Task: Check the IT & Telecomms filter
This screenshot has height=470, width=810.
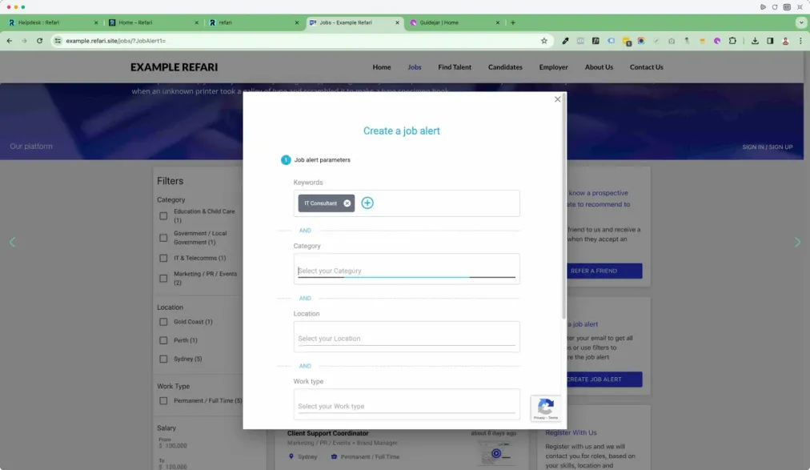Action: [x=163, y=258]
